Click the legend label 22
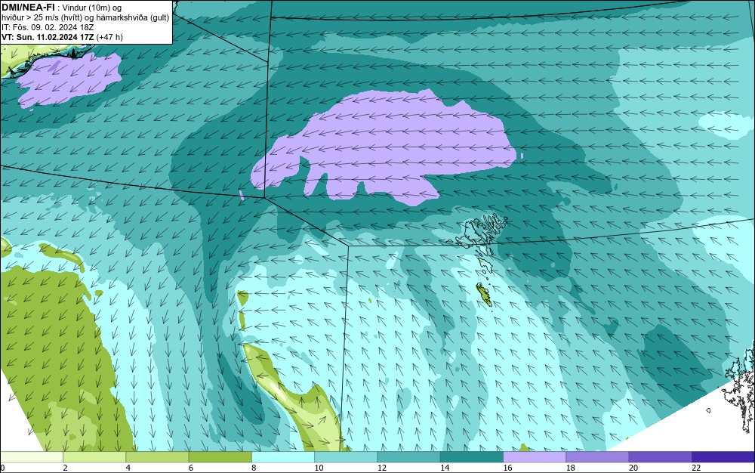The image size is (755, 473). pyautogui.click(x=696, y=468)
